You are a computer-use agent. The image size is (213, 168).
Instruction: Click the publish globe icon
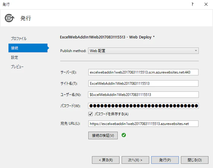pos(9,18)
